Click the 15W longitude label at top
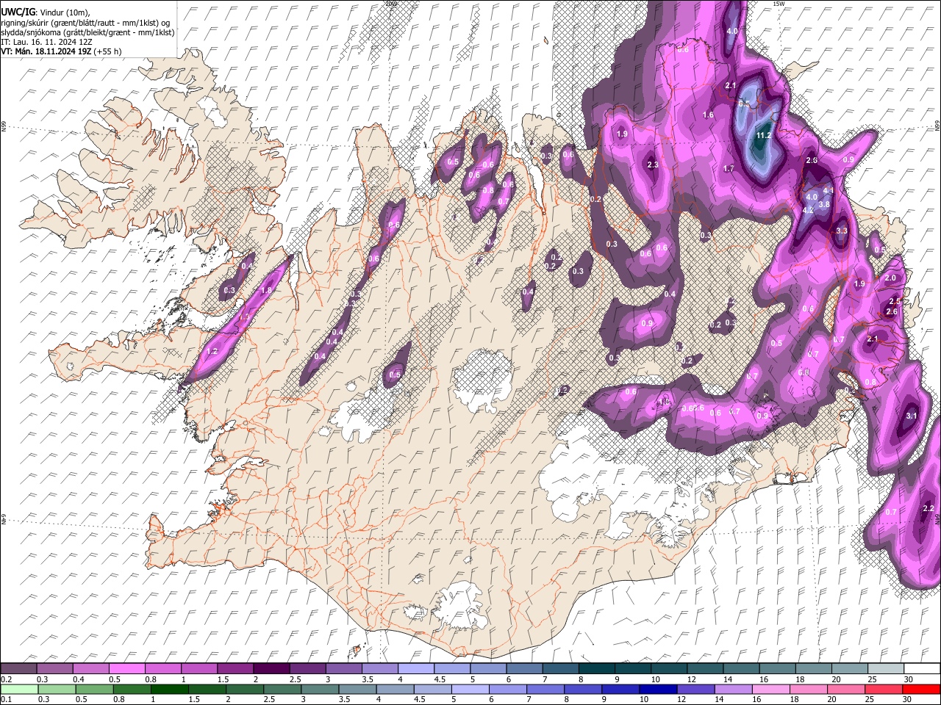941x705 pixels. [x=779, y=4]
